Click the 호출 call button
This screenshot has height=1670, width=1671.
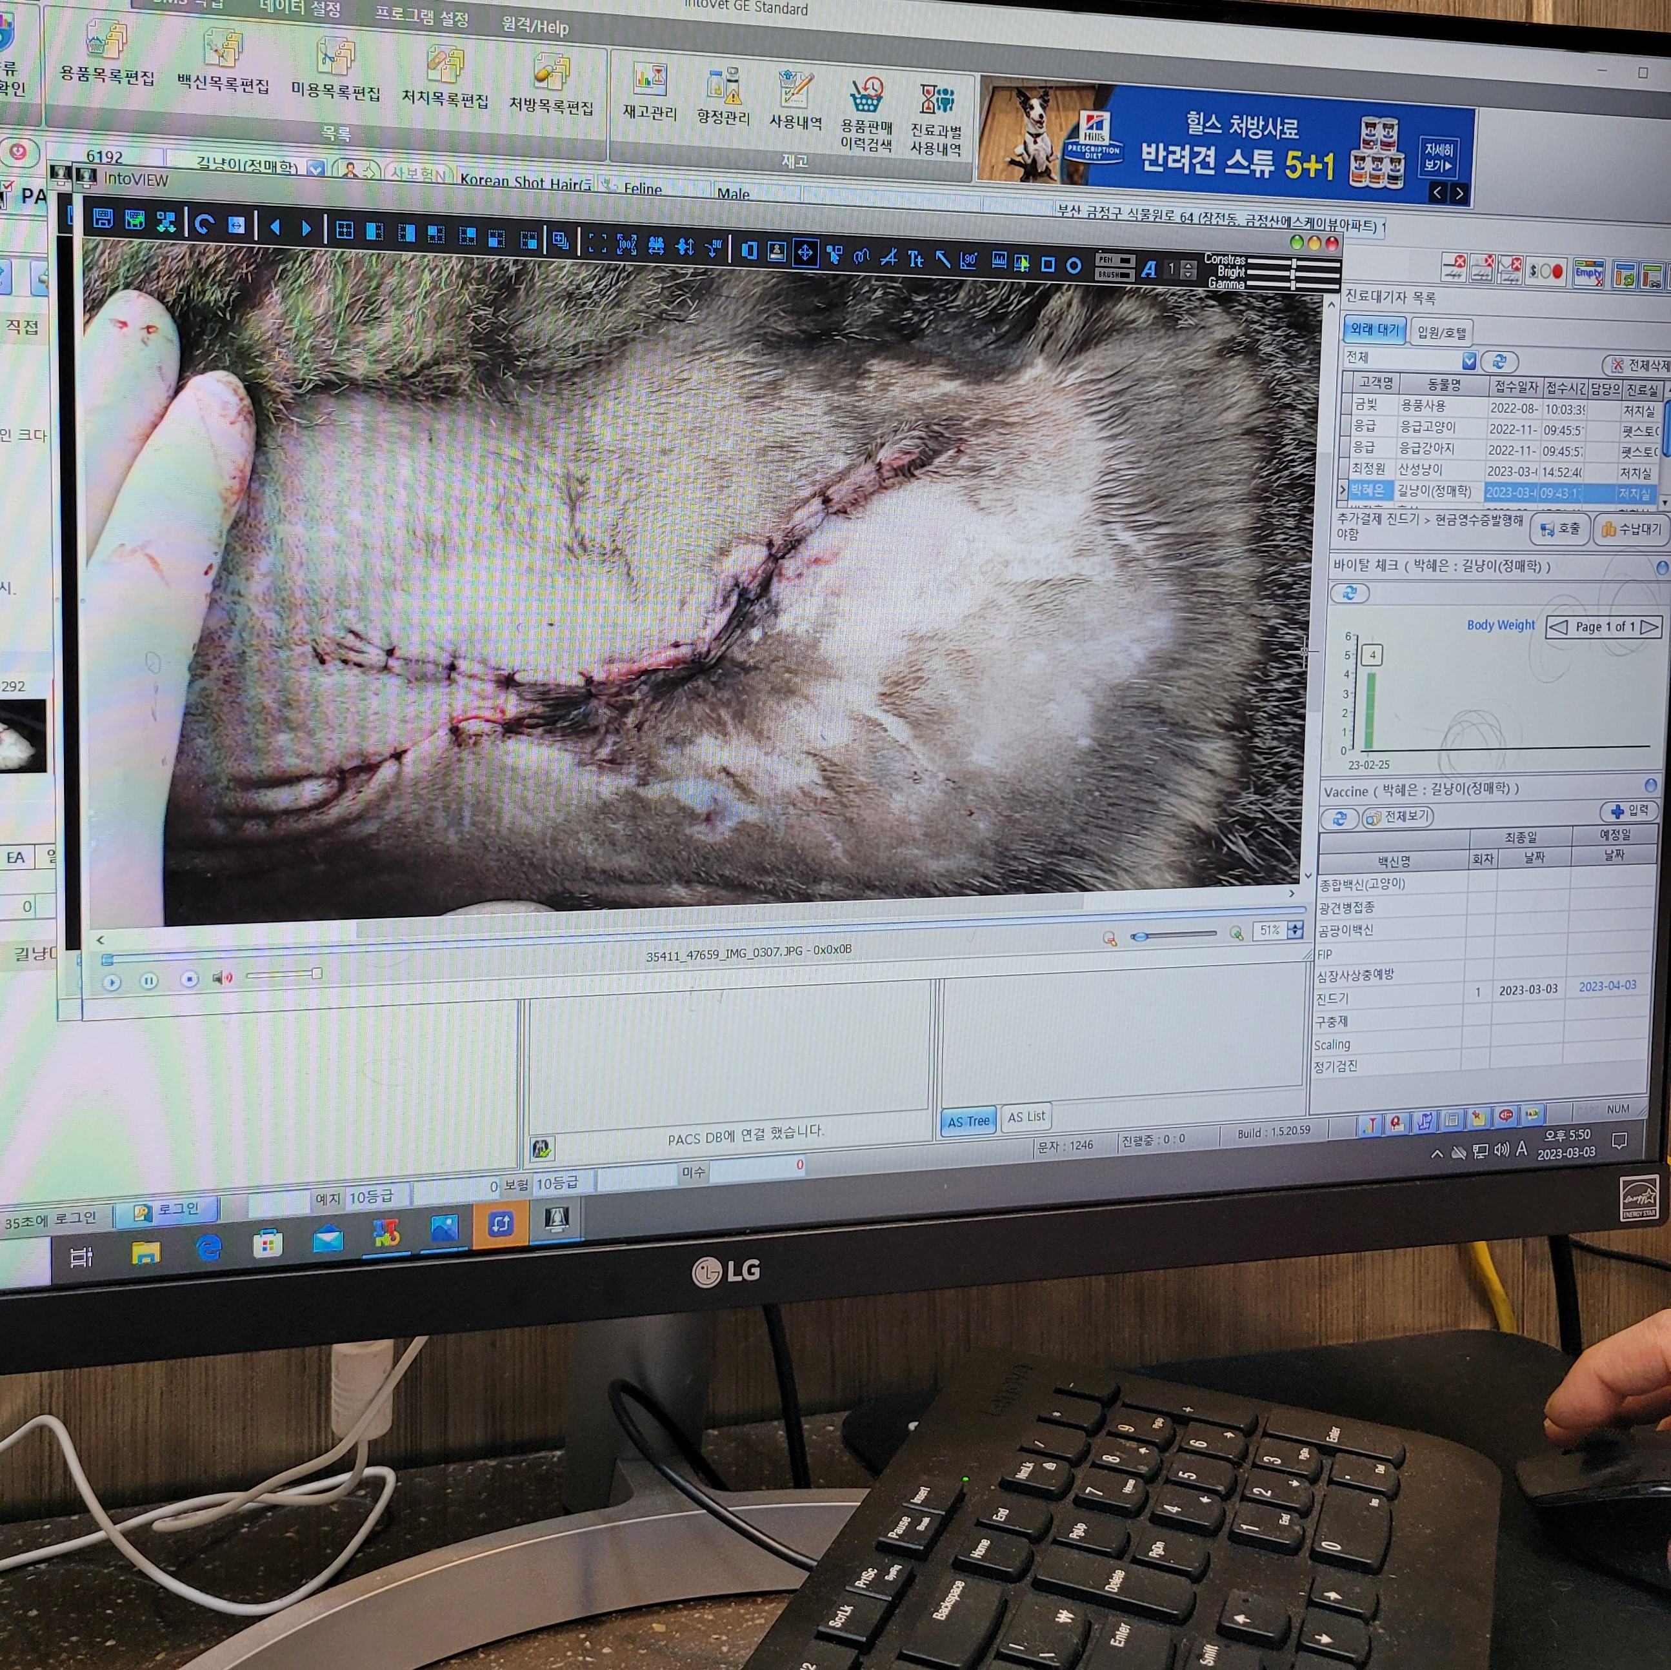click(1559, 528)
